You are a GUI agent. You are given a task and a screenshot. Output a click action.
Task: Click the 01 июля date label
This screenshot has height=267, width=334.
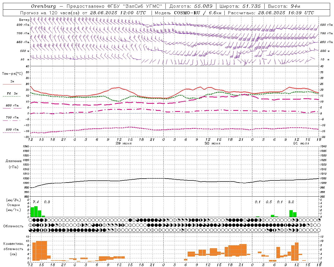point(301,143)
